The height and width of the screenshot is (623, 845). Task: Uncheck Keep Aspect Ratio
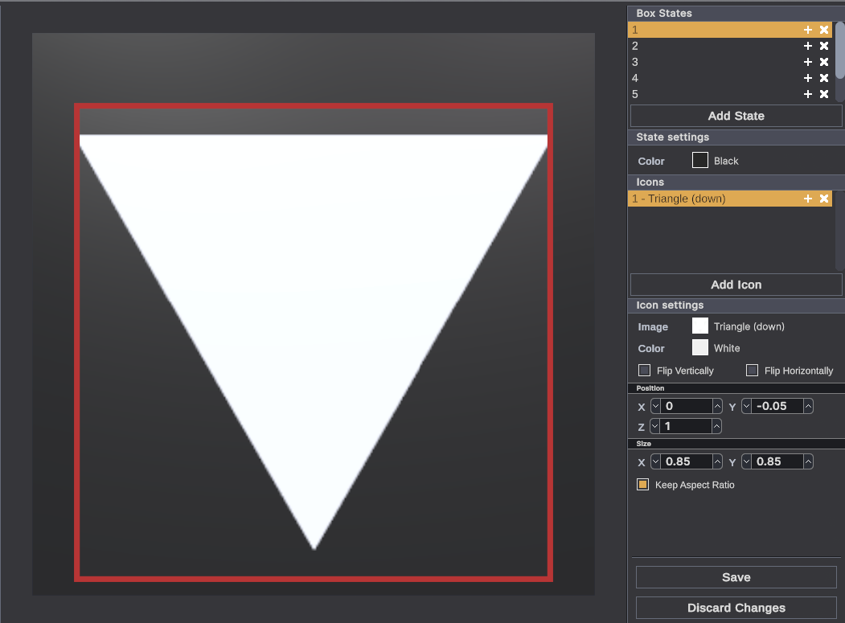click(642, 485)
